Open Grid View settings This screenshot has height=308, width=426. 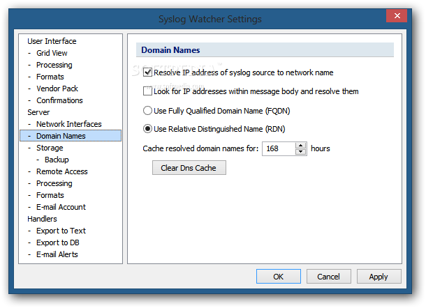click(52, 53)
